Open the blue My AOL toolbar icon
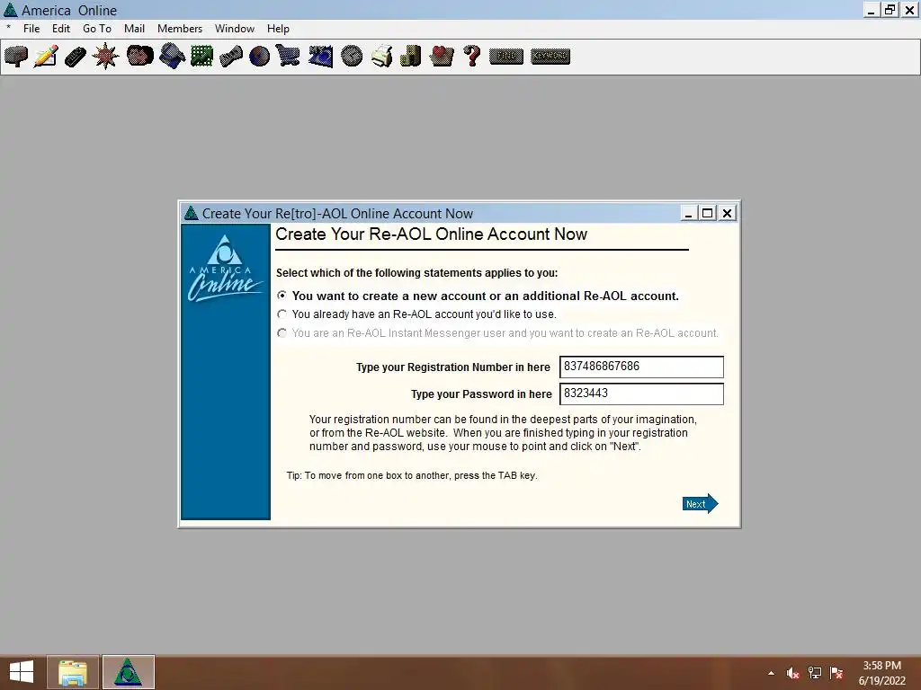Image resolution: width=921 pixels, height=690 pixels. tap(321, 57)
